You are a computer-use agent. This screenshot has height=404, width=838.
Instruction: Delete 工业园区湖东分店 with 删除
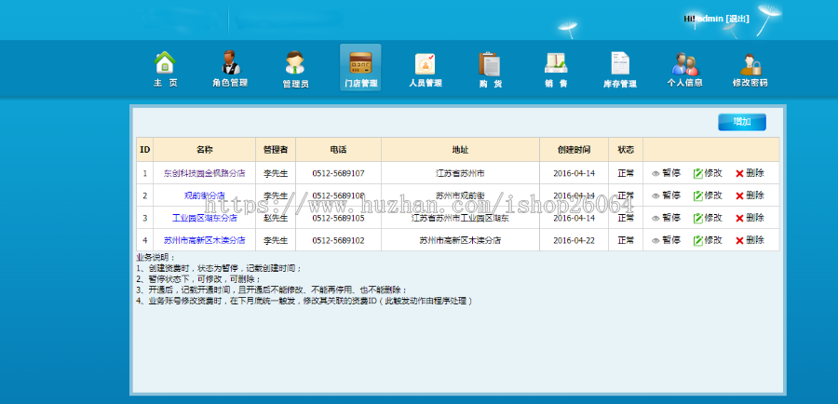coord(750,218)
